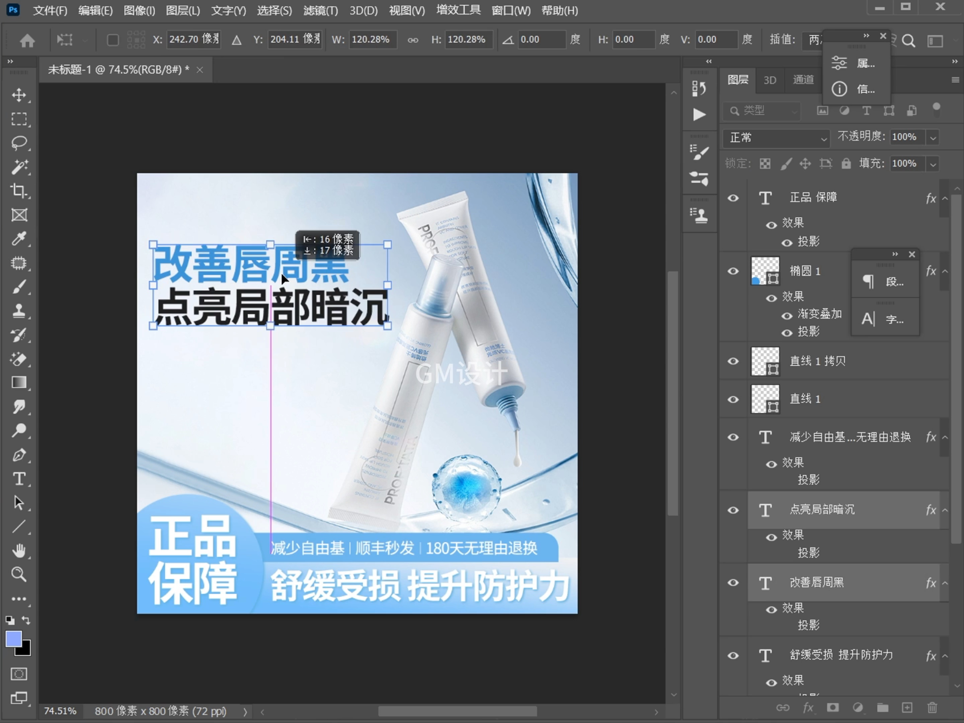Create a new group folder icon
Screen dimensions: 964x723
tap(883, 707)
